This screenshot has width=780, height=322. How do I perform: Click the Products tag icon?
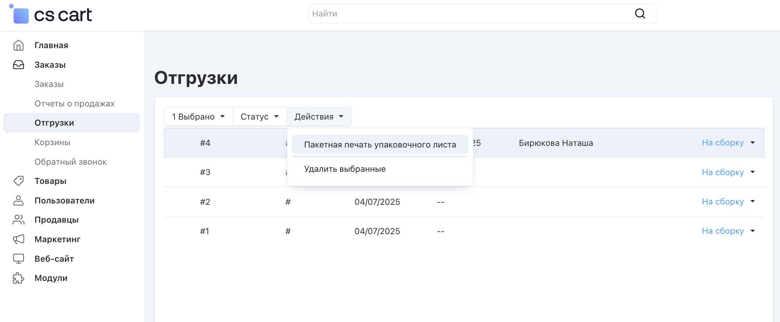[x=19, y=181]
